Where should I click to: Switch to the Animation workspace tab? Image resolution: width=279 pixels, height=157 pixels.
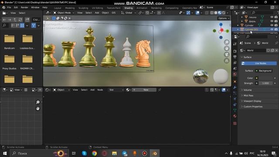[x=142, y=8]
